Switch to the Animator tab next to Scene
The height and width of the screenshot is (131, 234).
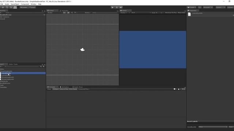64,11
